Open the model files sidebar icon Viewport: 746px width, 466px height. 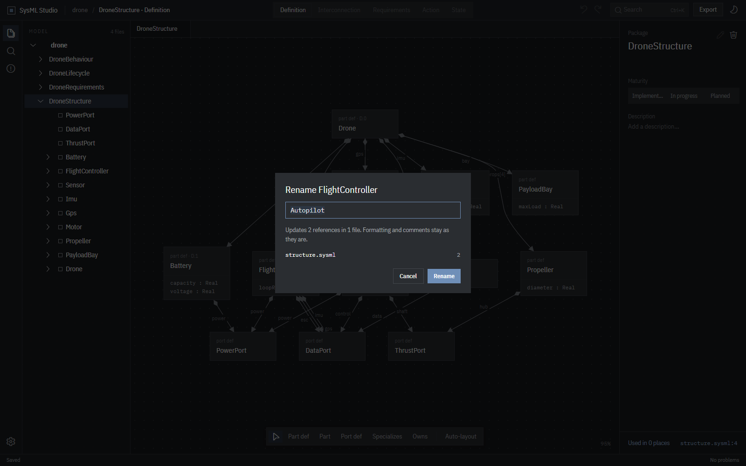click(x=11, y=33)
